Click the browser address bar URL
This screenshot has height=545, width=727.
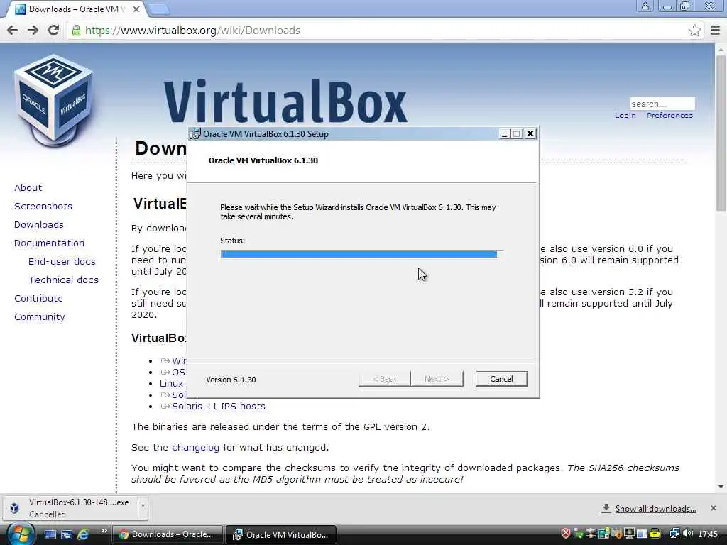(x=192, y=31)
